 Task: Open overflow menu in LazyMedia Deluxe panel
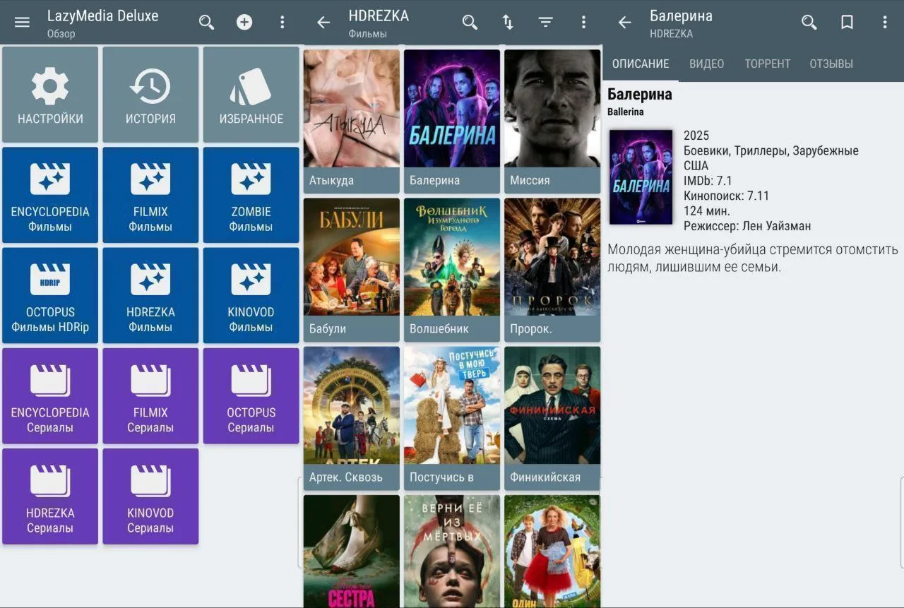(x=282, y=22)
